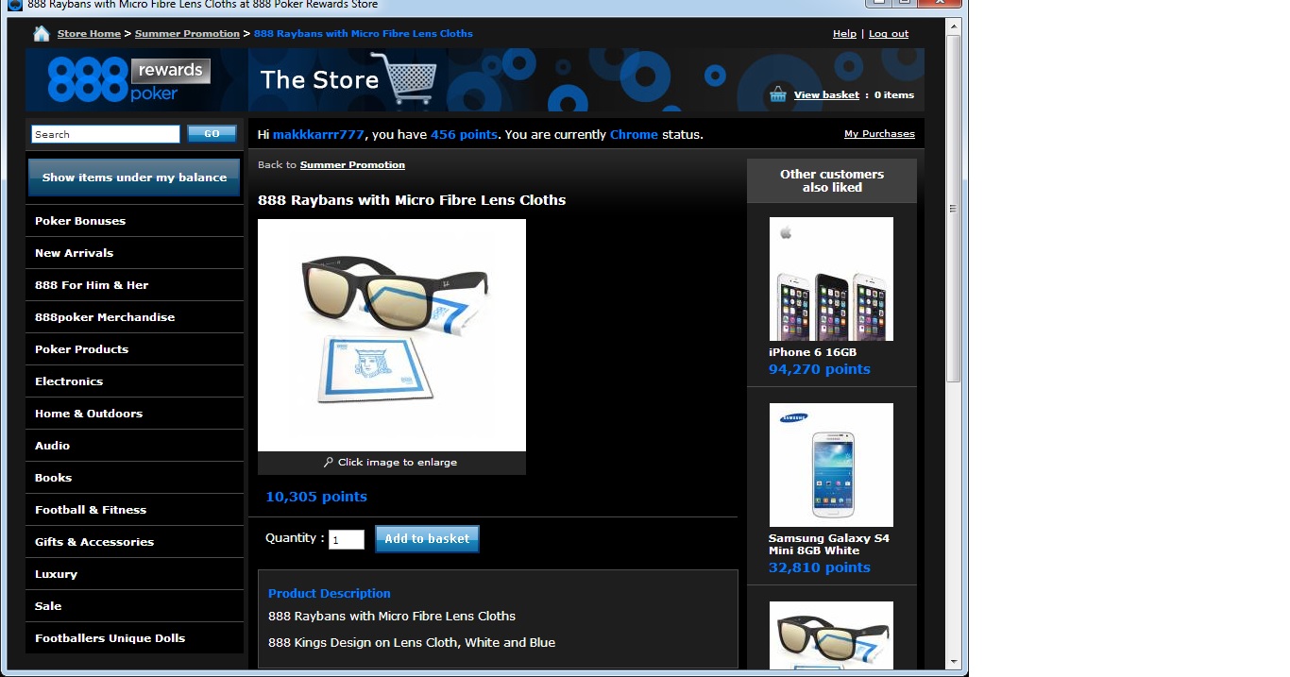
Task: Open Samsung Galaxy S4 Mini thumbnail
Action: pyautogui.click(x=831, y=465)
